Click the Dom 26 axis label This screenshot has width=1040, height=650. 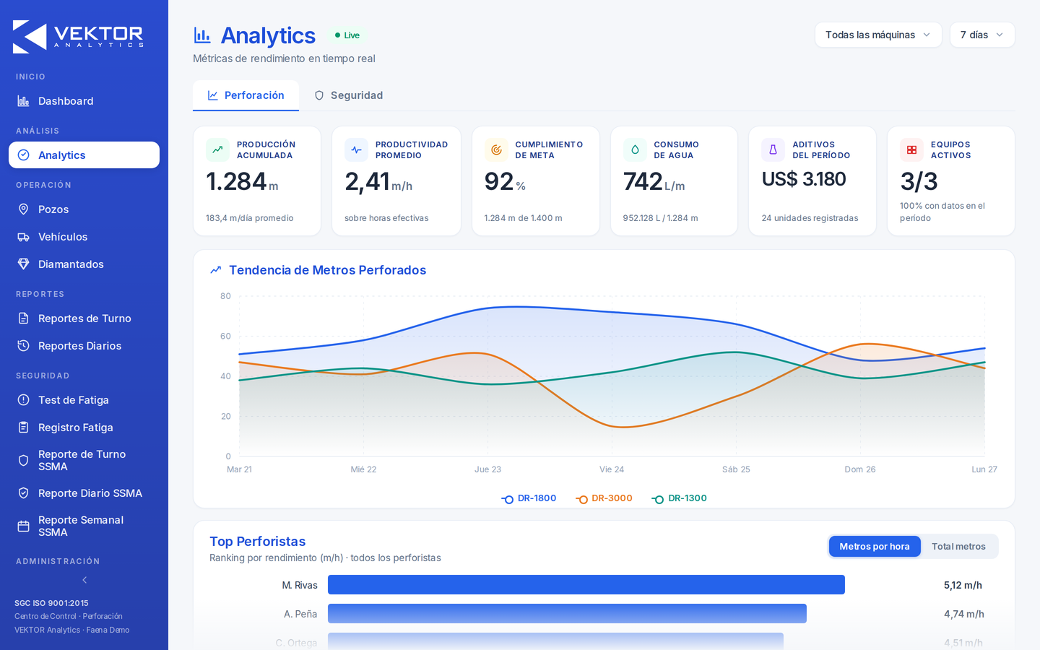(860, 469)
